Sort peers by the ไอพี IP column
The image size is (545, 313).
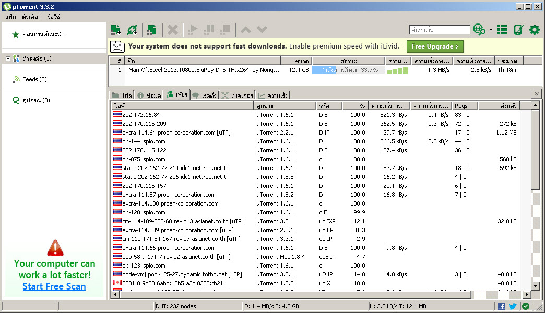[183, 105]
